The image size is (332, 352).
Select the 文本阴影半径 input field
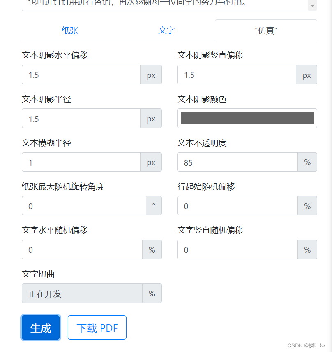81,118
